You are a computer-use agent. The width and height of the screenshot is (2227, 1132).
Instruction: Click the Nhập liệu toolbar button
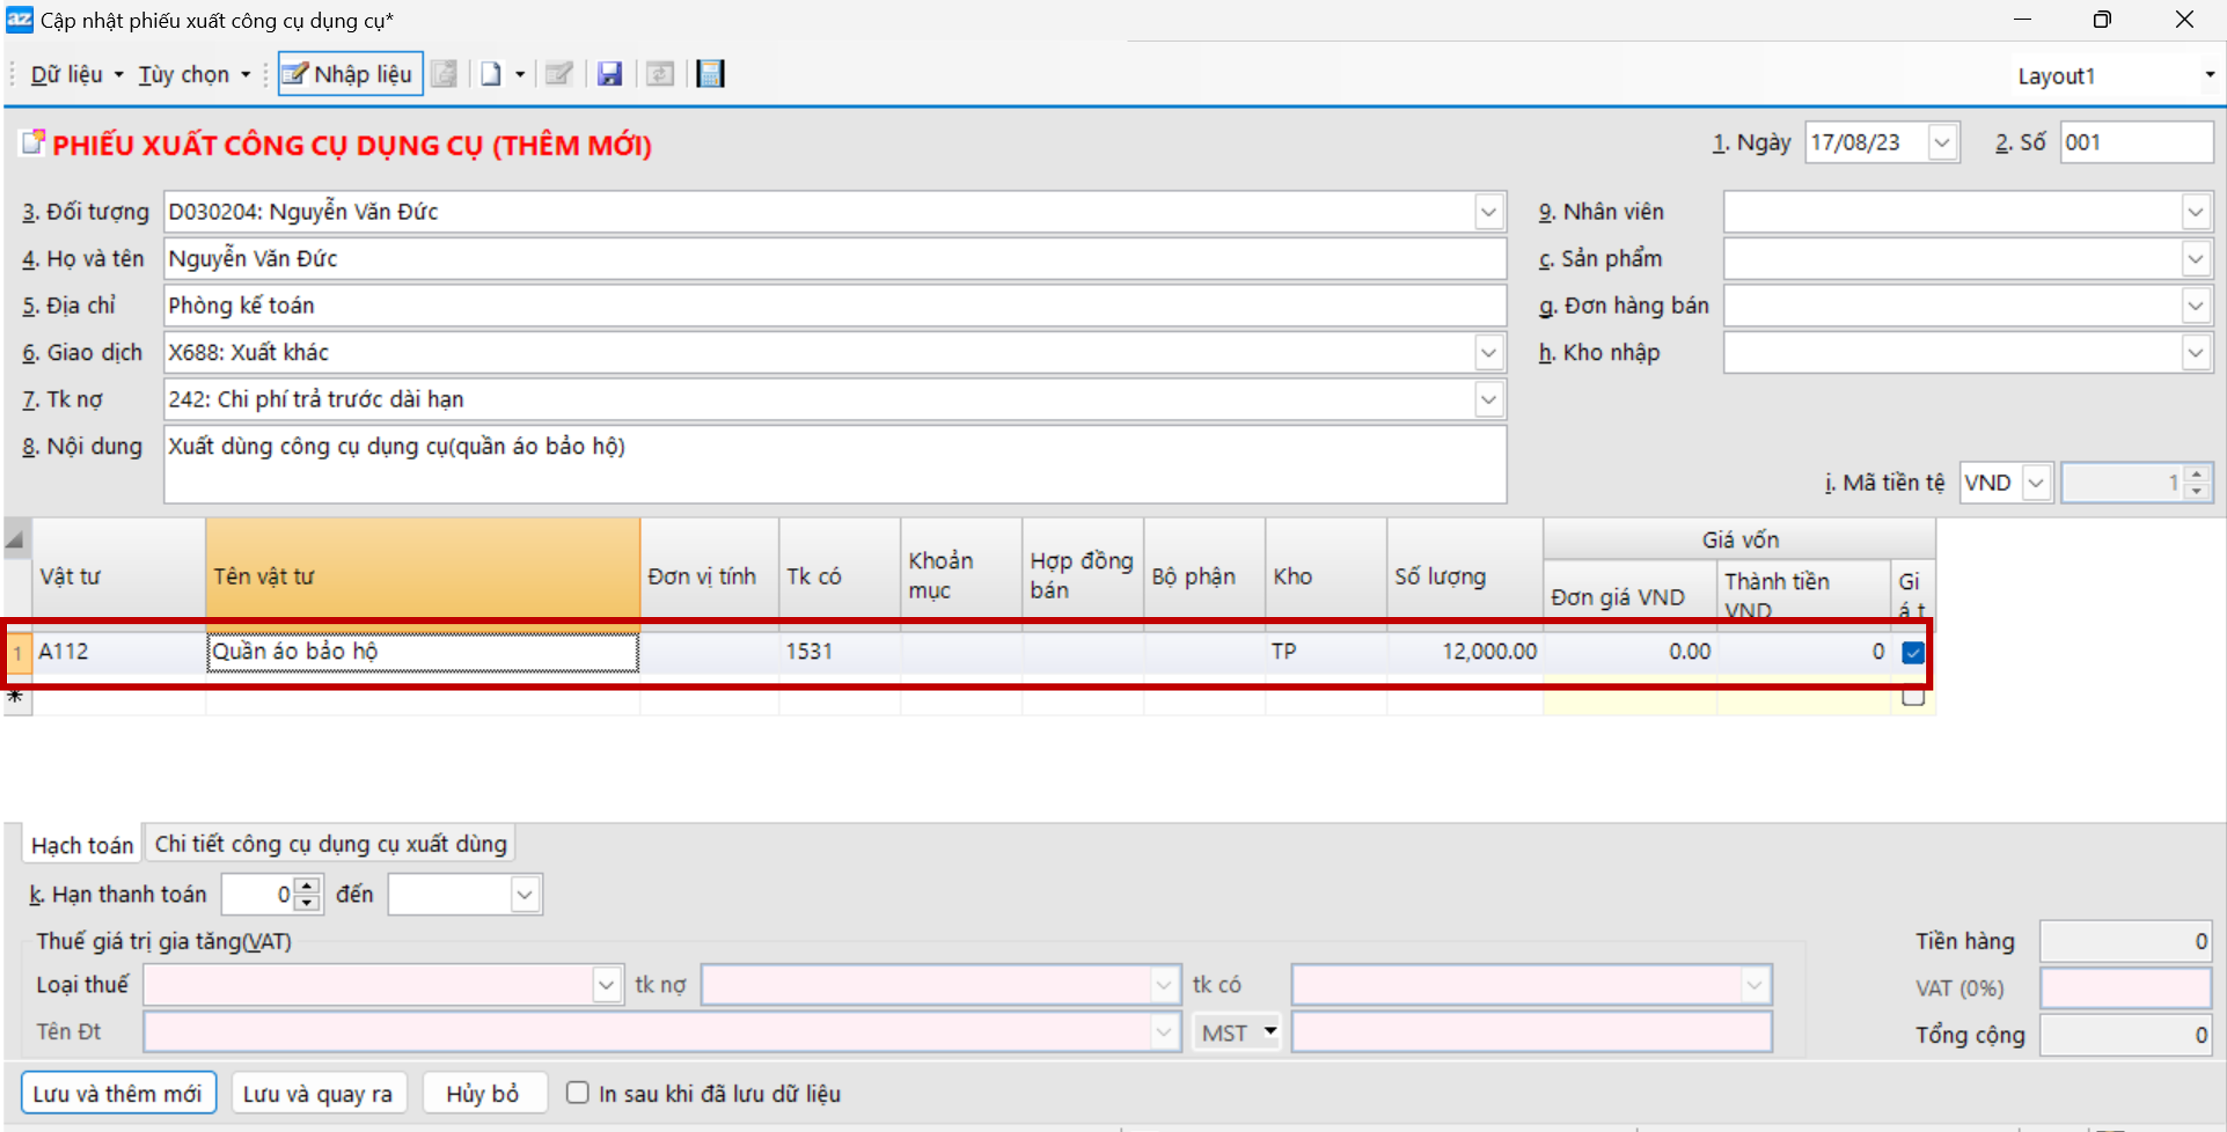[350, 74]
